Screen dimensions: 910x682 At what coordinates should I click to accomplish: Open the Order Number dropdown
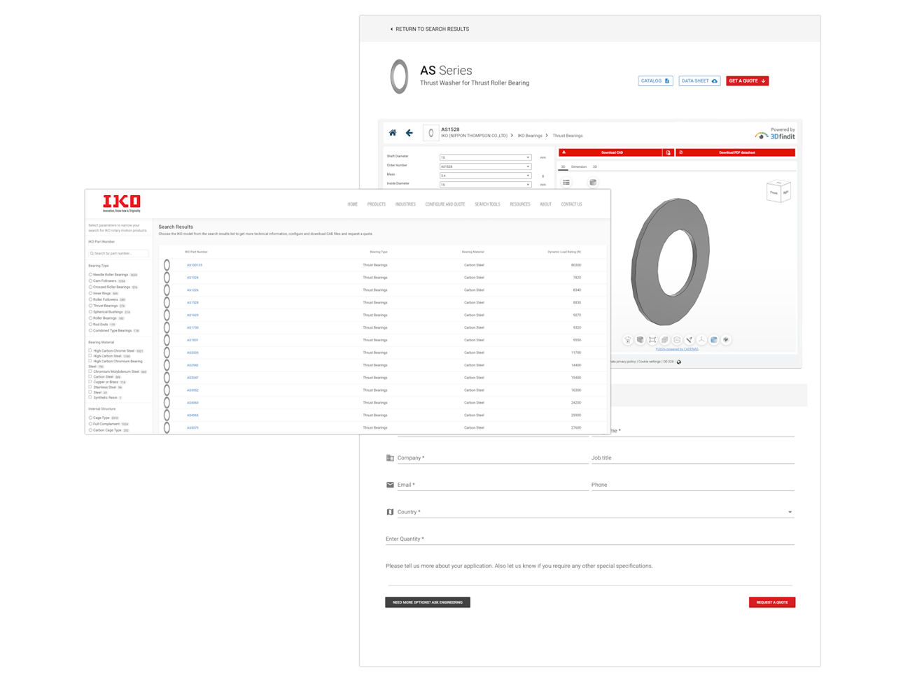click(485, 166)
